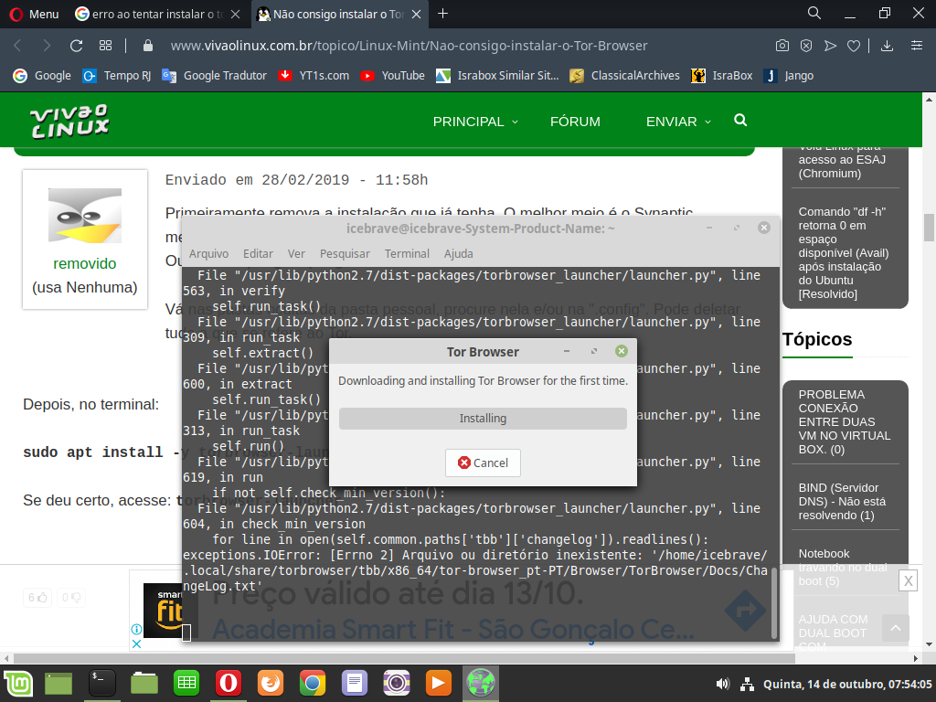The width and height of the screenshot is (936, 702).
Task: Open Chrome from the taskbar
Action: (x=313, y=684)
